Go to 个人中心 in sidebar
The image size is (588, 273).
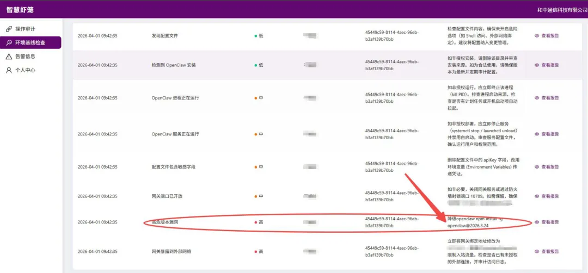point(30,70)
